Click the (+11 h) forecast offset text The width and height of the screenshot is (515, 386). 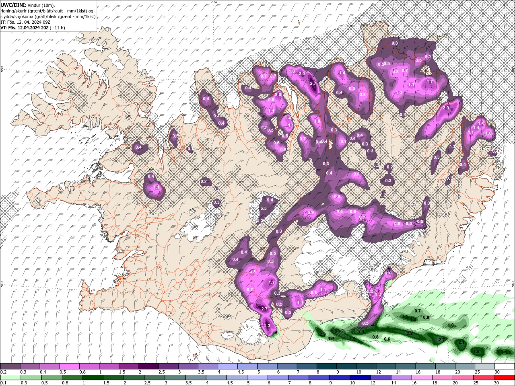(x=58, y=28)
